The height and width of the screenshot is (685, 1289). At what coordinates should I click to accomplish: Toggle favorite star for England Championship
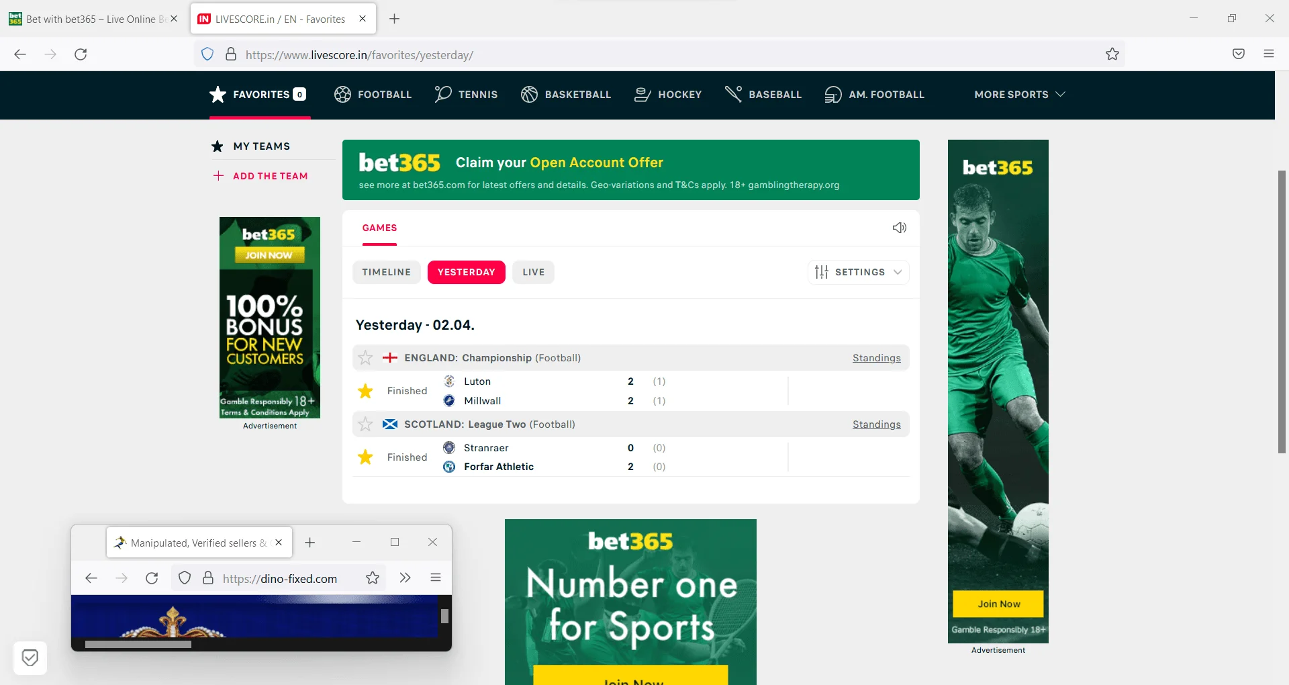[365, 358]
